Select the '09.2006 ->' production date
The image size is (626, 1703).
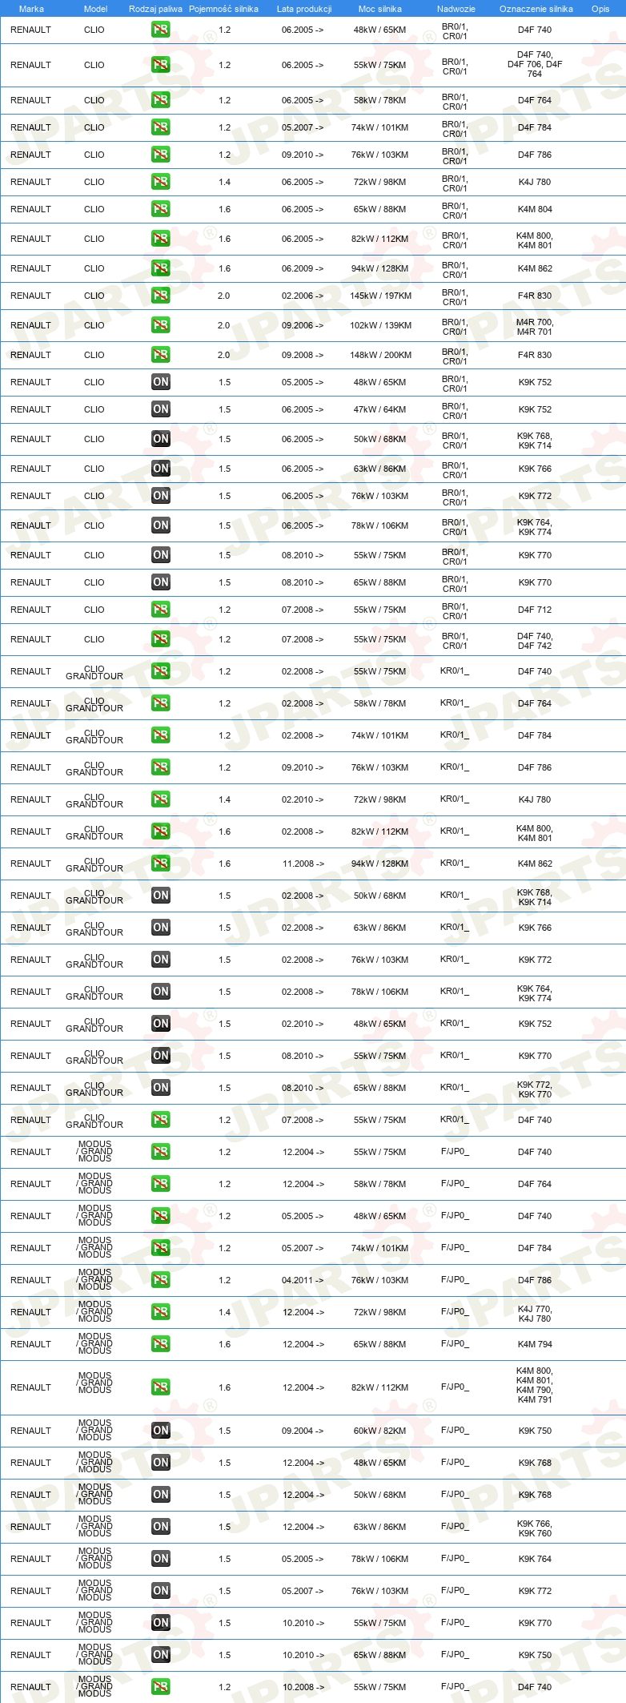303,325
